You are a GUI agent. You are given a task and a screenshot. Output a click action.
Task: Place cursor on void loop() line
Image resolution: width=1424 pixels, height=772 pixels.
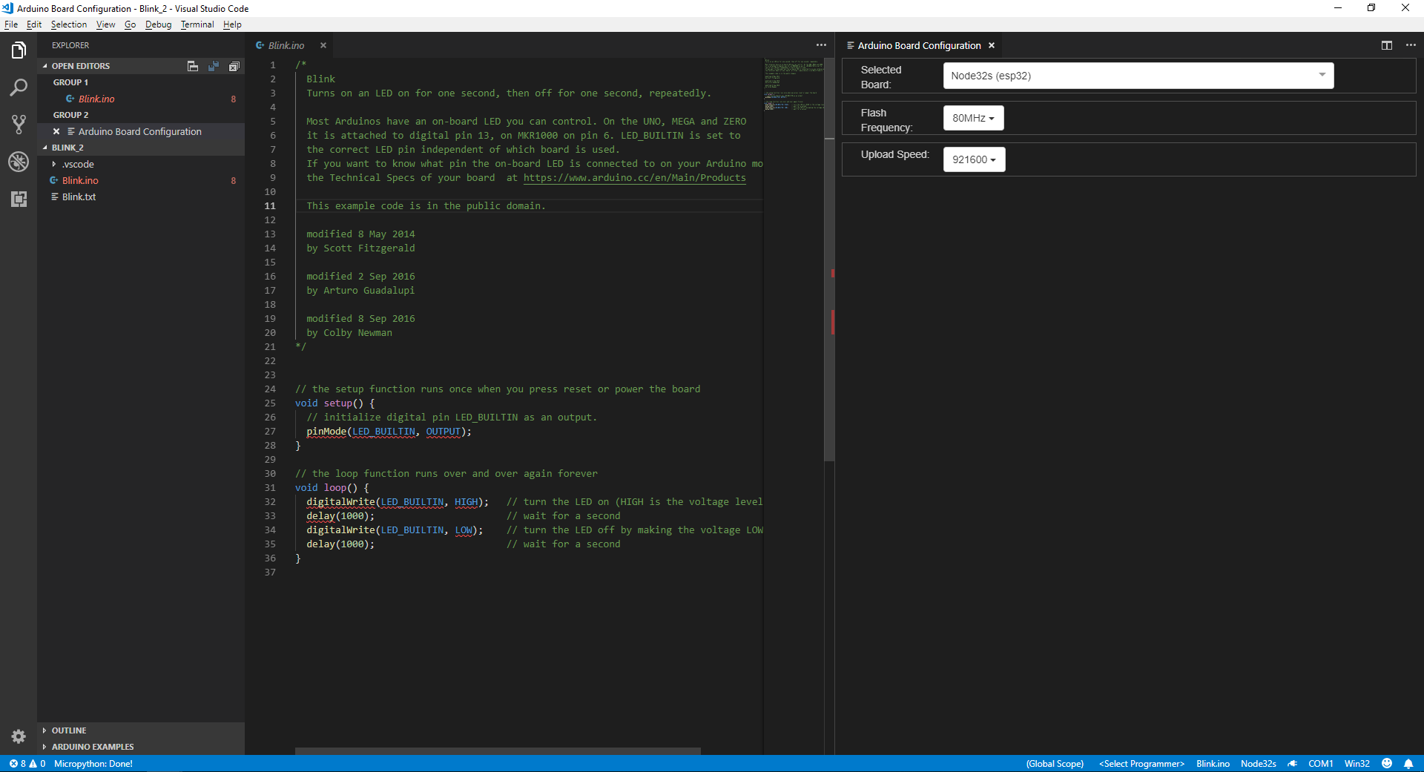332,488
